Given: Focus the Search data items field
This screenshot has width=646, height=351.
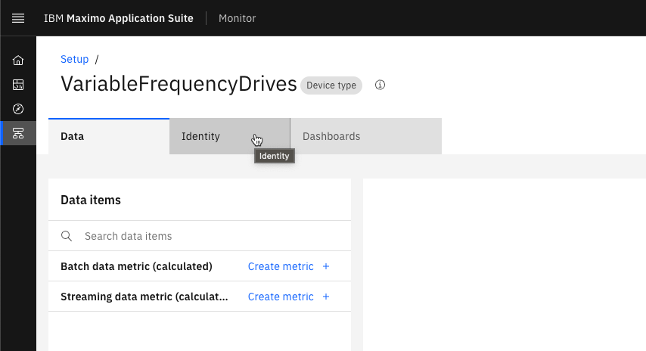Looking at the screenshot, I should (200, 236).
